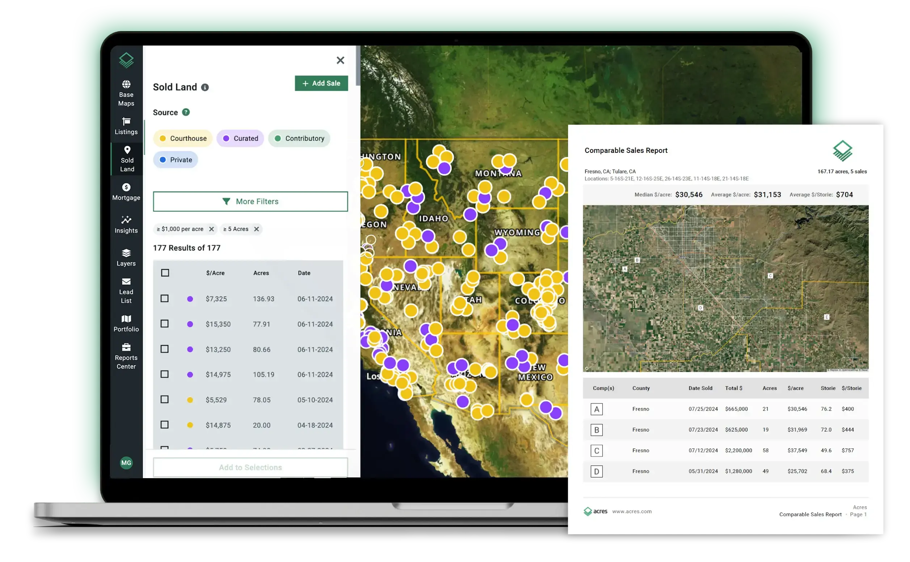This screenshot has height=562, width=910.
Task: Click the MG user avatar
Action: 126,463
